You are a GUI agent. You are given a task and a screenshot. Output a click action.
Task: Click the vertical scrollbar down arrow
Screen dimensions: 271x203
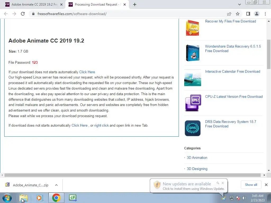coord(269,170)
